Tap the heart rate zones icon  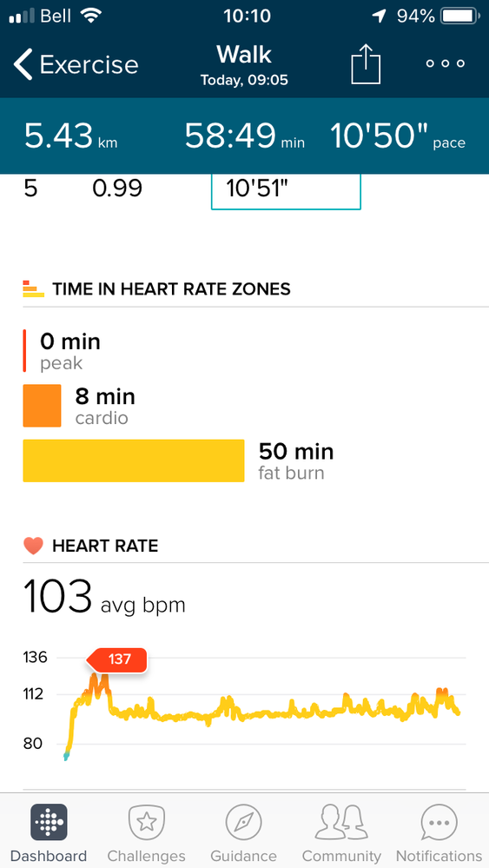(x=33, y=288)
